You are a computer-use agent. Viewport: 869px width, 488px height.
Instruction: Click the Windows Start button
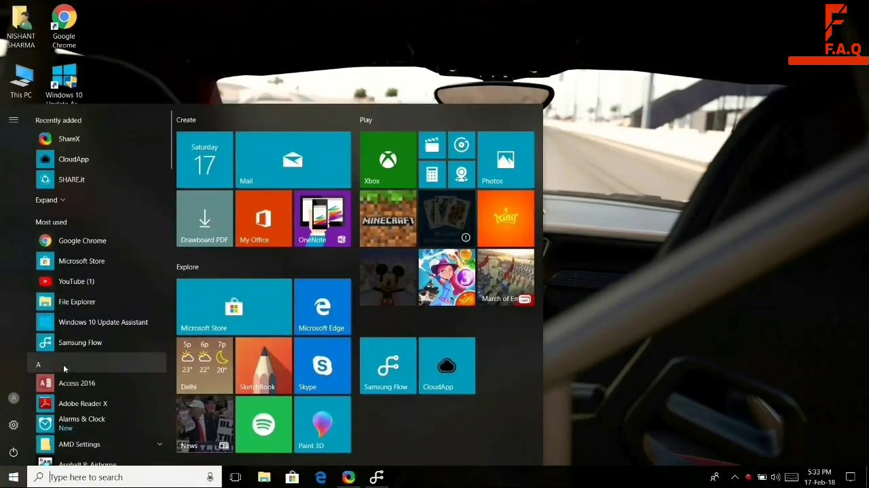point(14,477)
